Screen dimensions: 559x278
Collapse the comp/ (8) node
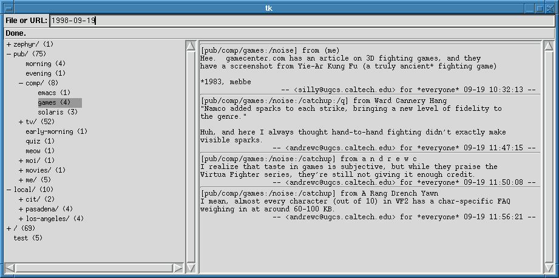click(x=21, y=84)
